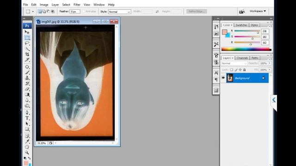Screen dimensions: 296x166
Task: Select the Pen tool
Action: (27, 113)
